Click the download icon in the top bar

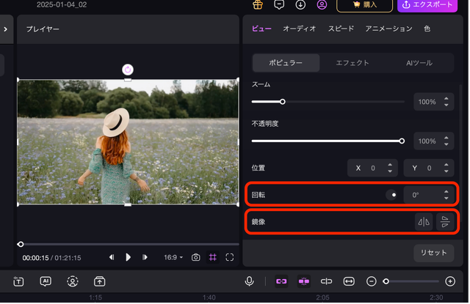pyautogui.click(x=300, y=5)
